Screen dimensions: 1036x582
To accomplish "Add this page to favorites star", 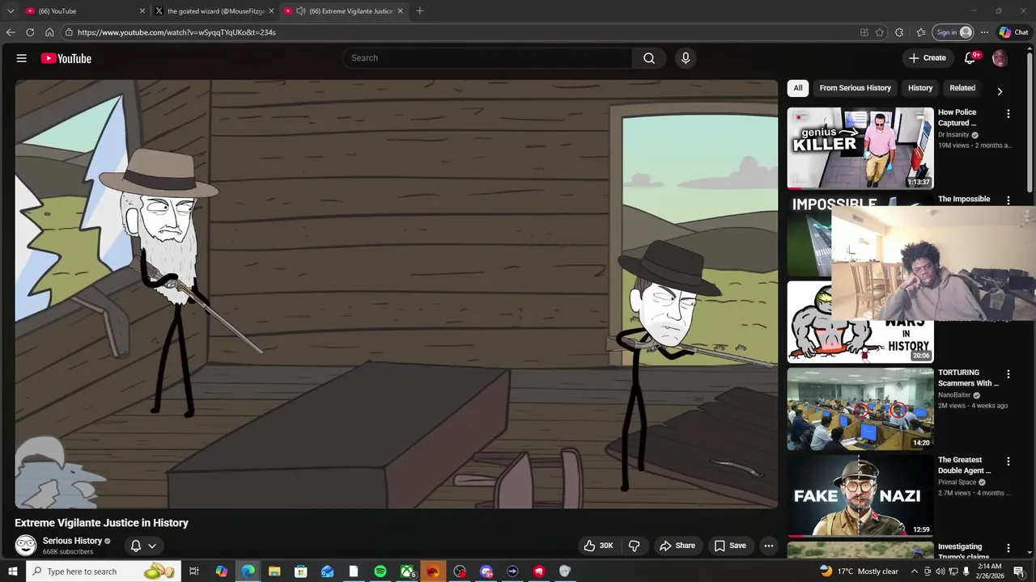I will [x=880, y=32].
